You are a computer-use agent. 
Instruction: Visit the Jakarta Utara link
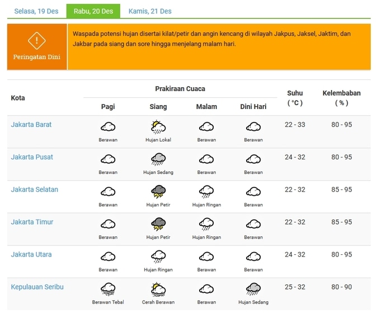[32, 254]
